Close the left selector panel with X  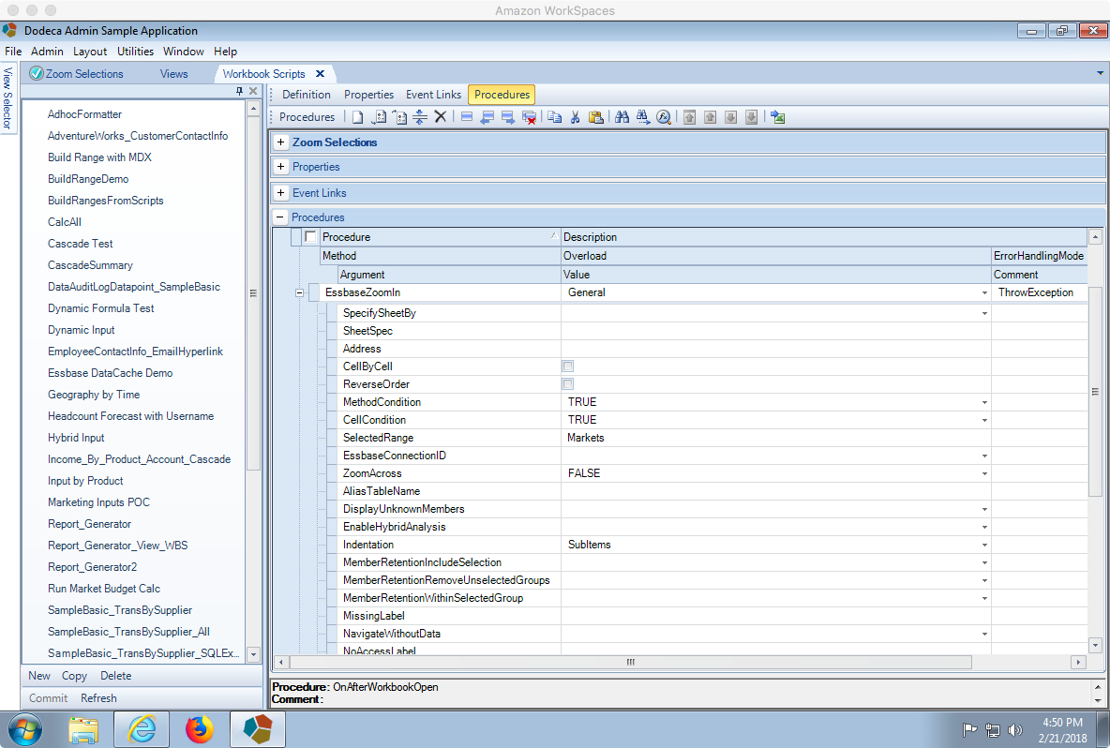point(253,91)
